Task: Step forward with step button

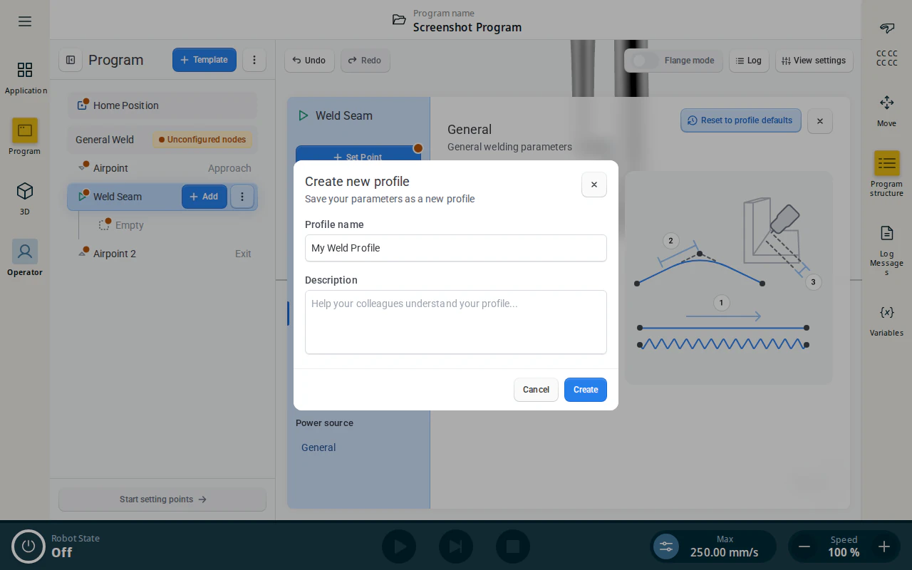Action: click(456, 546)
